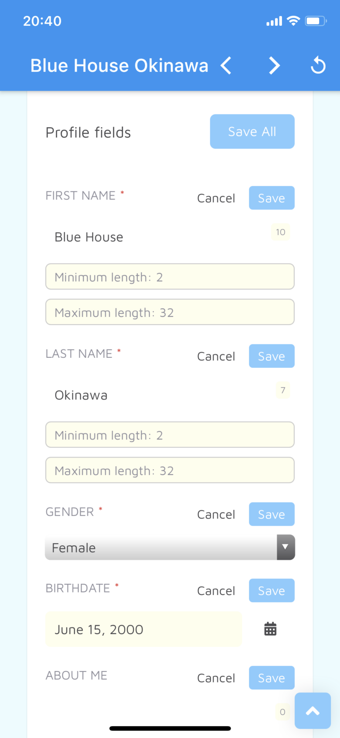Save the About Me field
Image resolution: width=340 pixels, height=738 pixels.
(272, 678)
